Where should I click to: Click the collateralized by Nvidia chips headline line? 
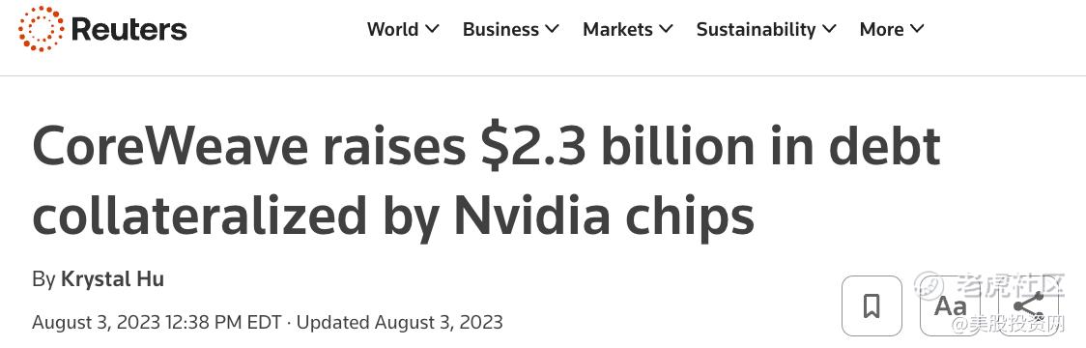click(392, 217)
